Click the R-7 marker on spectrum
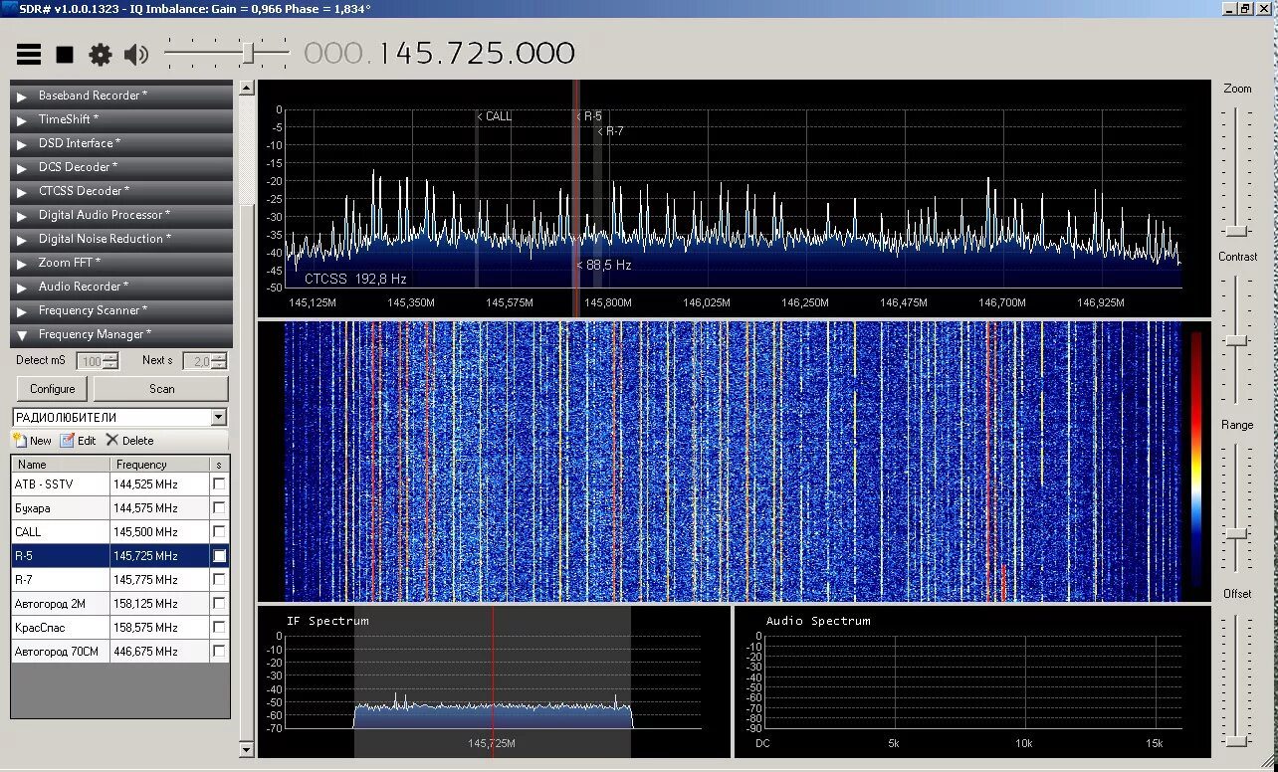This screenshot has width=1278, height=772. [x=611, y=131]
